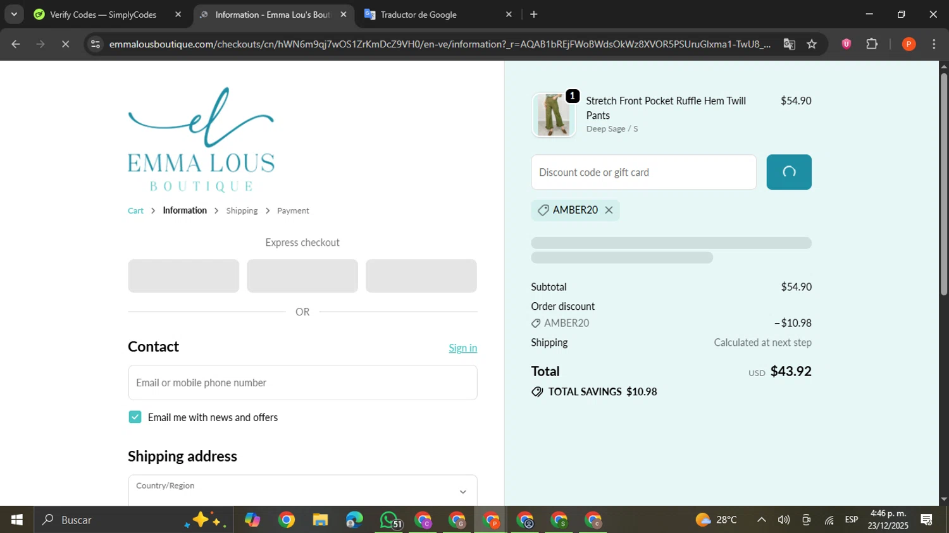Open the network Wi-Fi icon
This screenshot has height=533, width=949.
coord(829,520)
